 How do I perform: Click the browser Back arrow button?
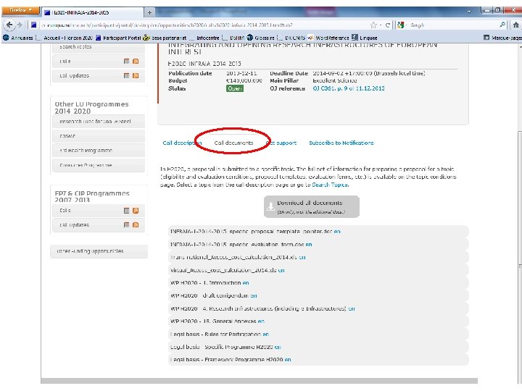point(9,25)
